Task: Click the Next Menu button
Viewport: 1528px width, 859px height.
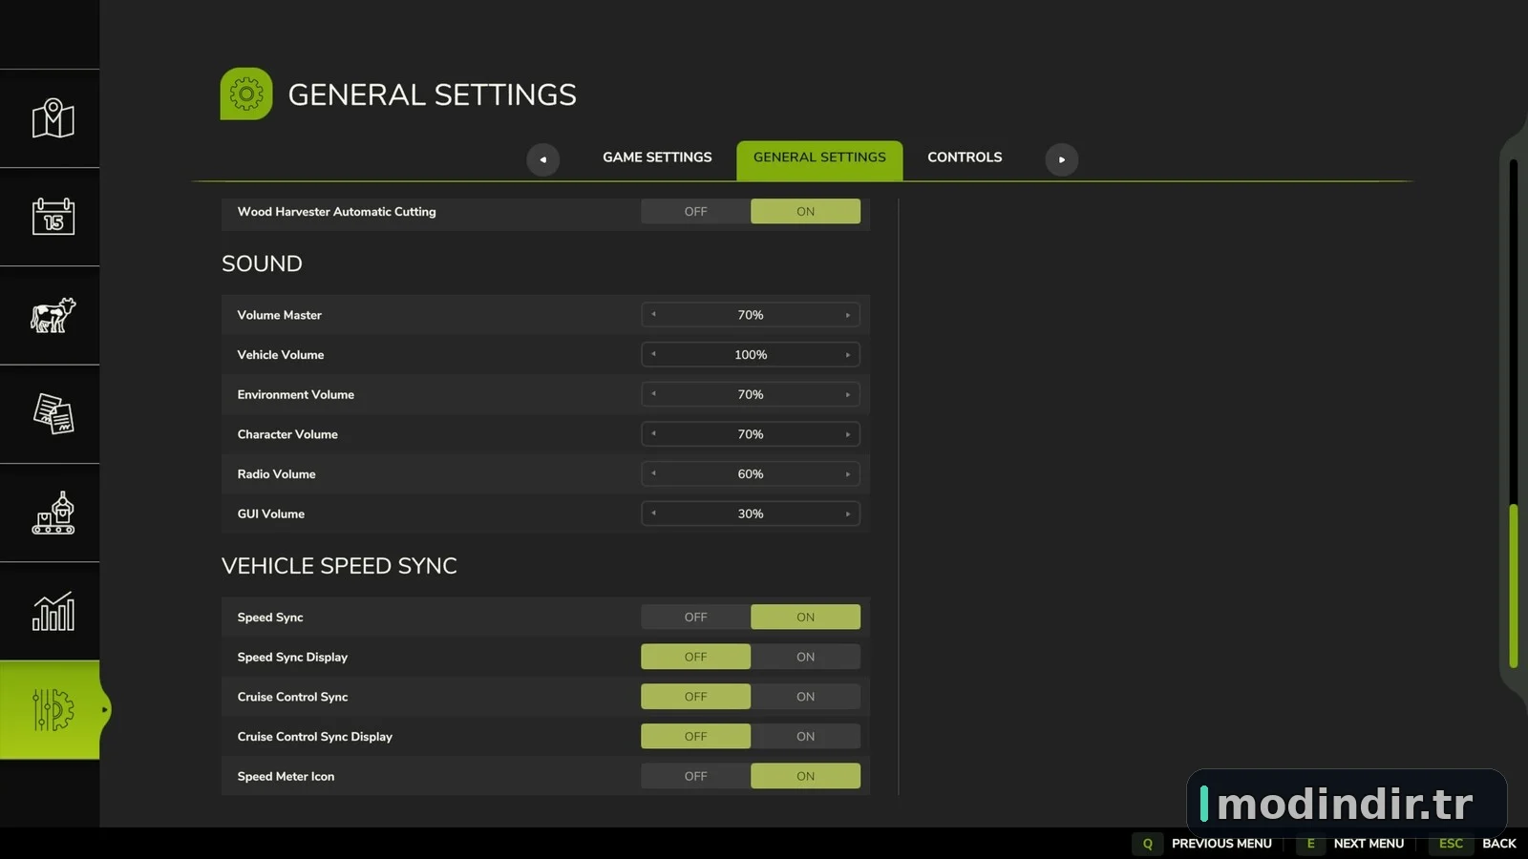Action: click(1369, 844)
